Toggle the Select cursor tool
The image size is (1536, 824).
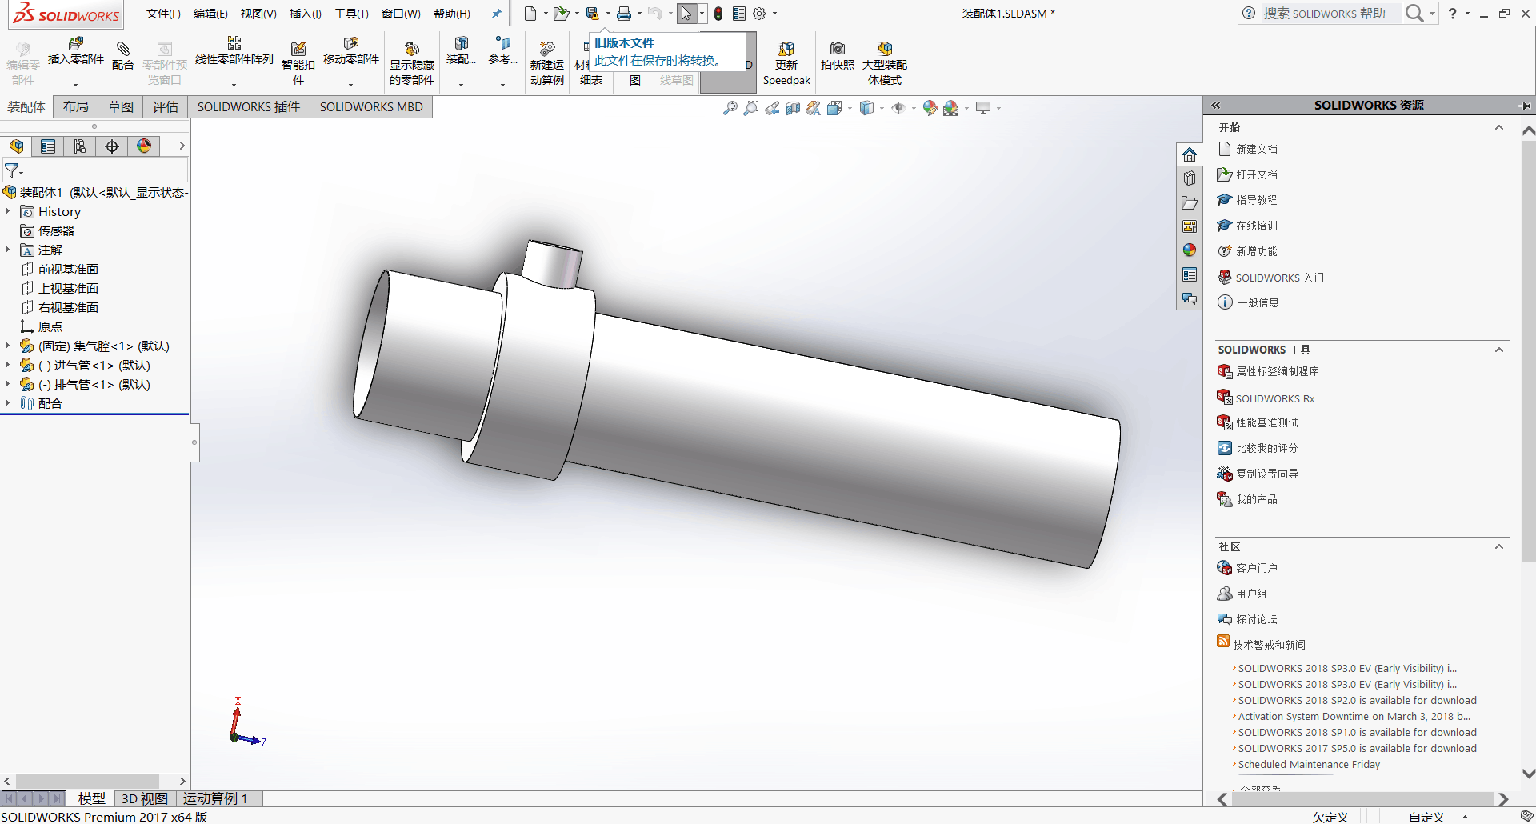click(686, 14)
